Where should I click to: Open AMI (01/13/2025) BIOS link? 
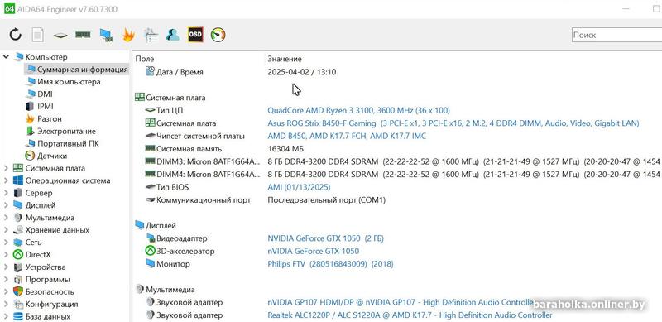[299, 187]
